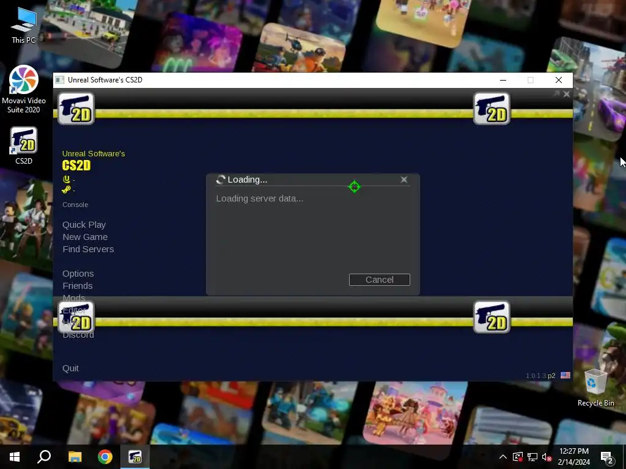This screenshot has width=626, height=469.
Task: Open the notification center
Action: click(607, 457)
